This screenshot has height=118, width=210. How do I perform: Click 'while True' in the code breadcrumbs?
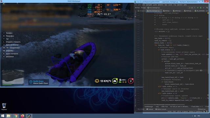tap(164, 107)
